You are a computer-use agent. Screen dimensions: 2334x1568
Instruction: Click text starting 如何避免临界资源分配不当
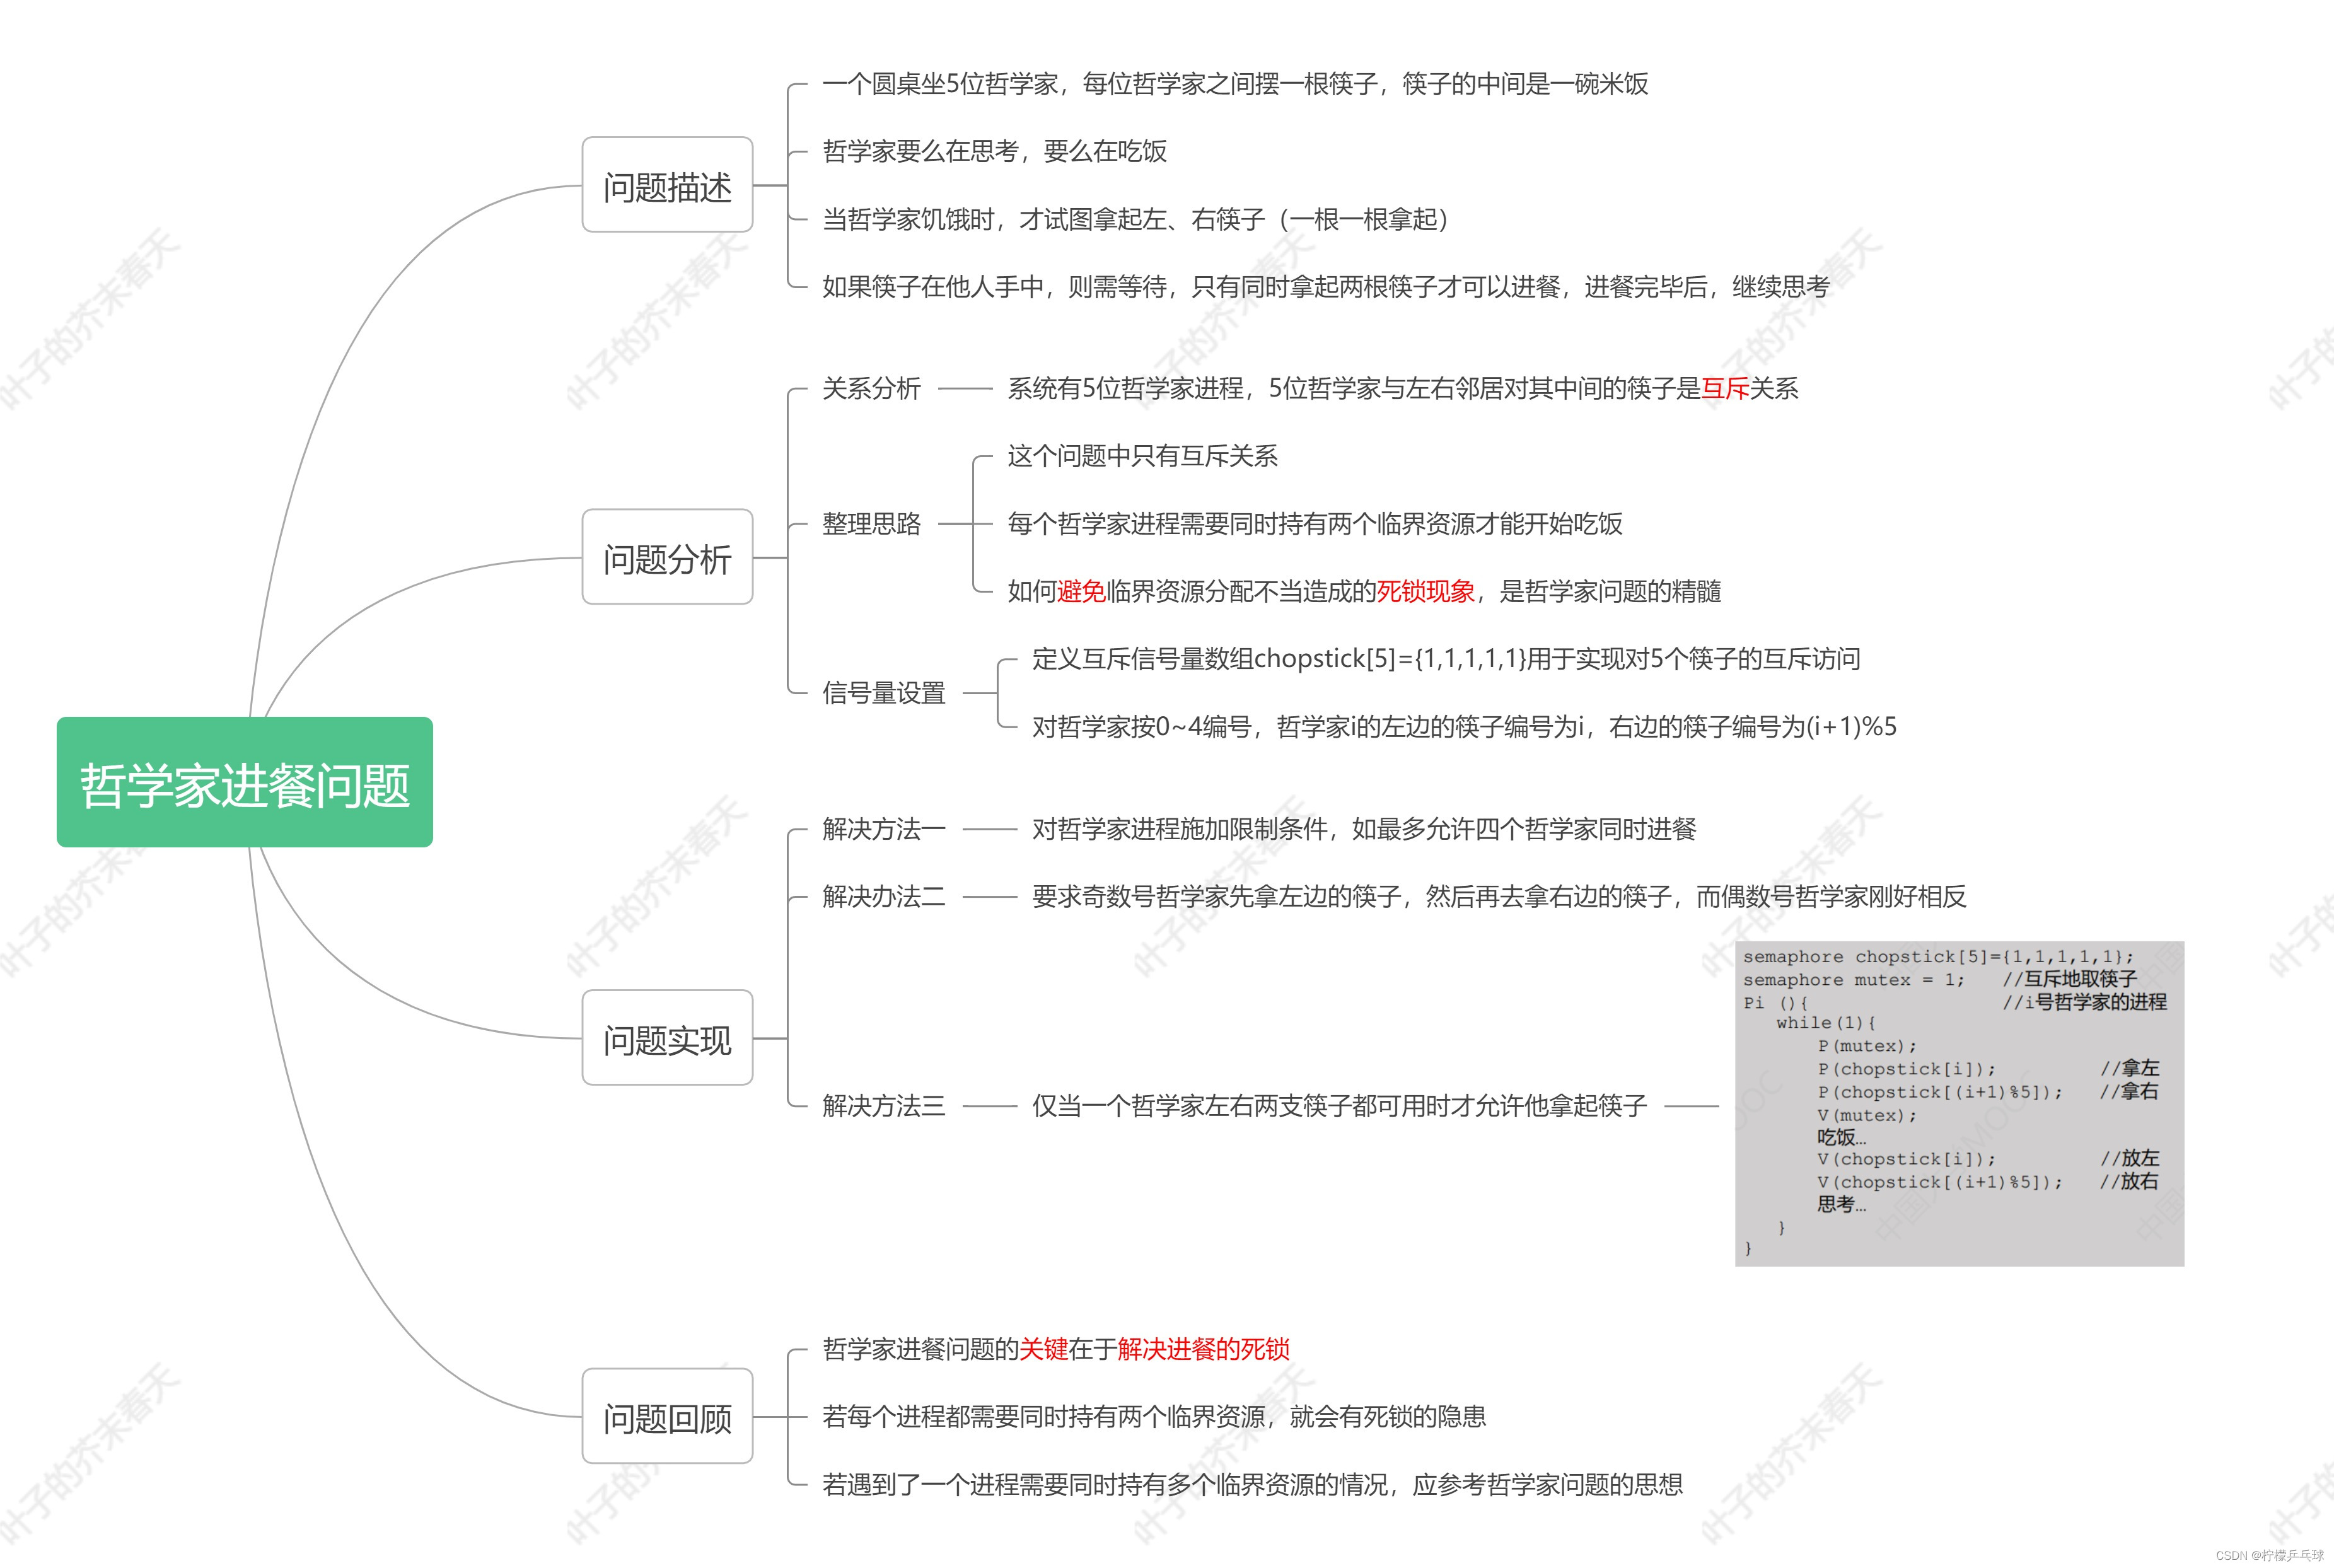1364,591
